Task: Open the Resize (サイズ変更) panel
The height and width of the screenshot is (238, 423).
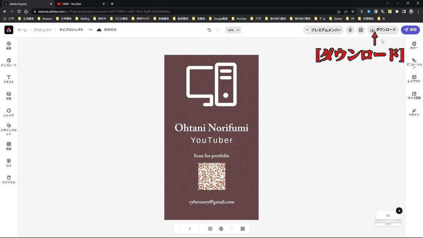Action: pyautogui.click(x=414, y=96)
